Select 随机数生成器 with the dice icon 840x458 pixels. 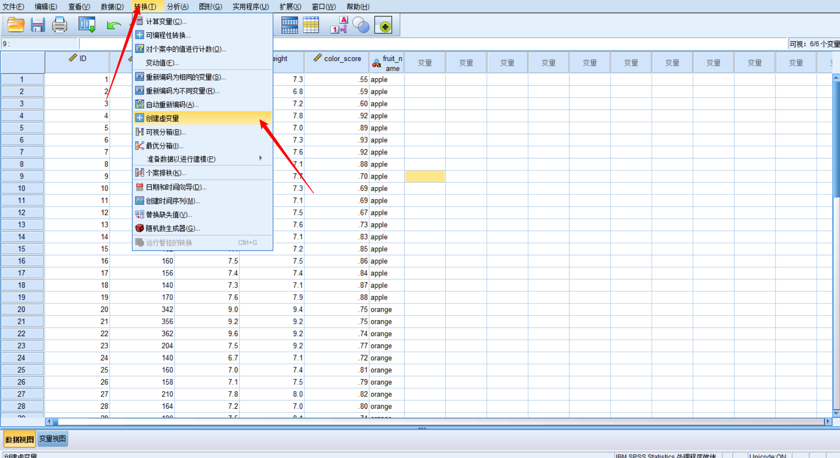[x=172, y=228]
